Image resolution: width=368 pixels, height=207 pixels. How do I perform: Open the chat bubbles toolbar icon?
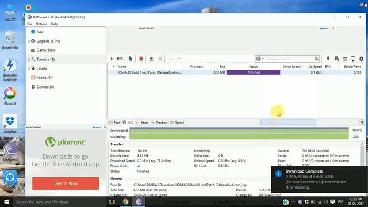coord(337,59)
